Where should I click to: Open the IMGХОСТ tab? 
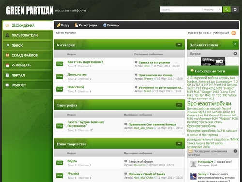click(x=28, y=85)
